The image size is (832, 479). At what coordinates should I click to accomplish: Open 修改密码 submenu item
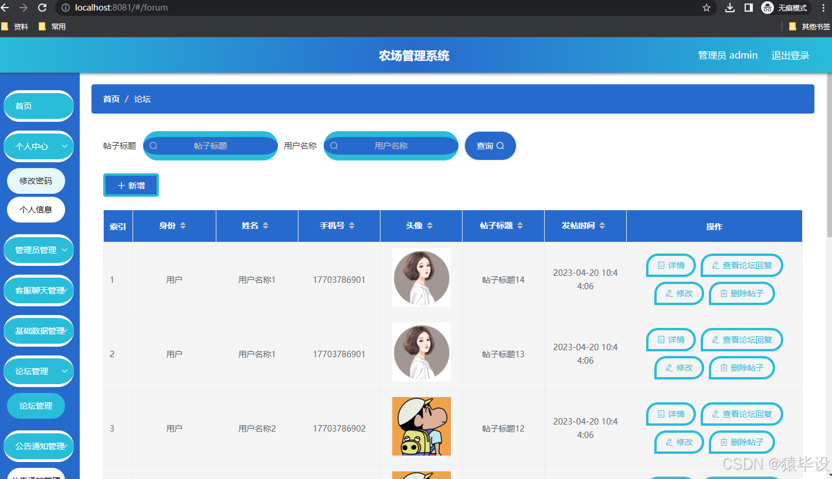36,181
